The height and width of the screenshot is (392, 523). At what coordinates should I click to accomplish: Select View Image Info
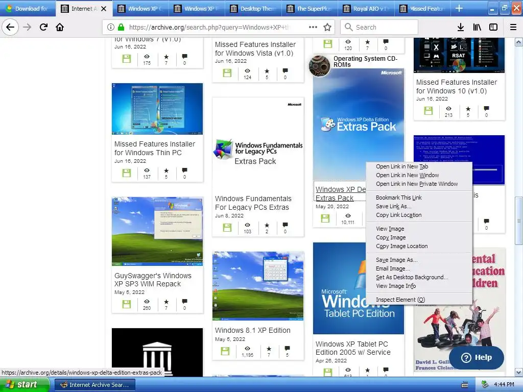pyautogui.click(x=419, y=286)
